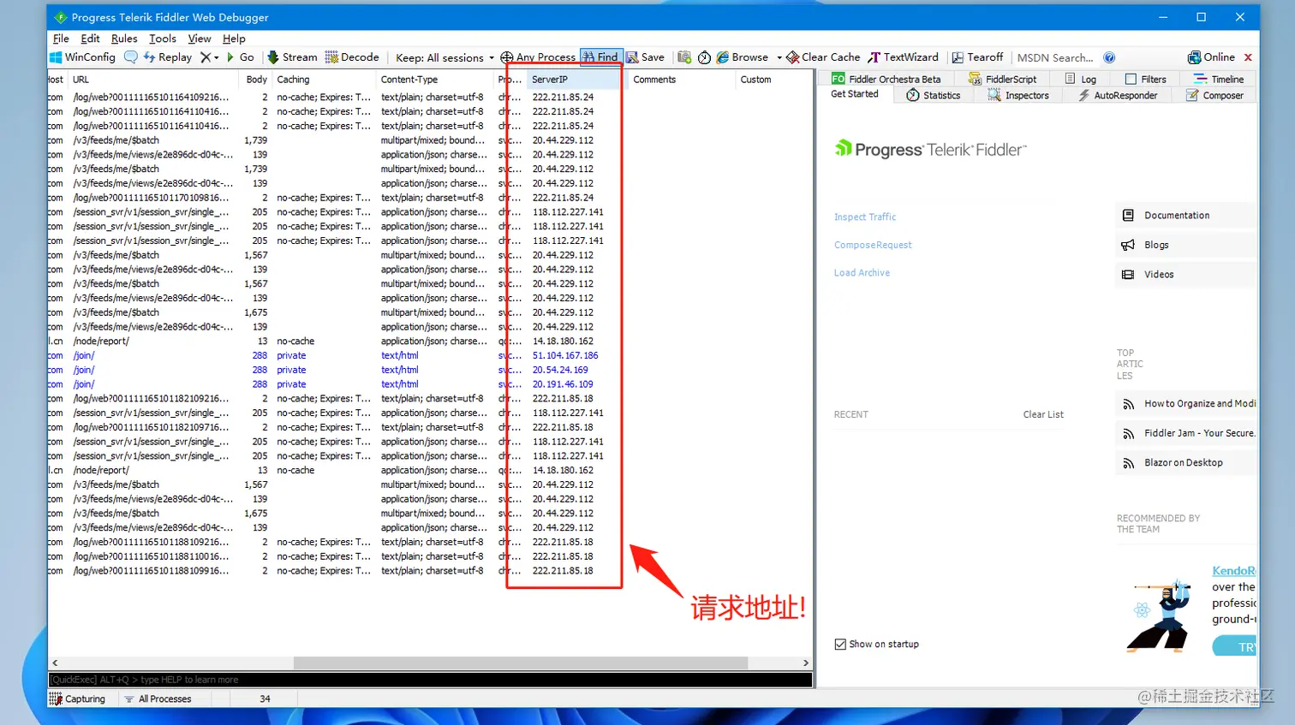Launch Browse with Internet Explorer icon

coord(742,57)
